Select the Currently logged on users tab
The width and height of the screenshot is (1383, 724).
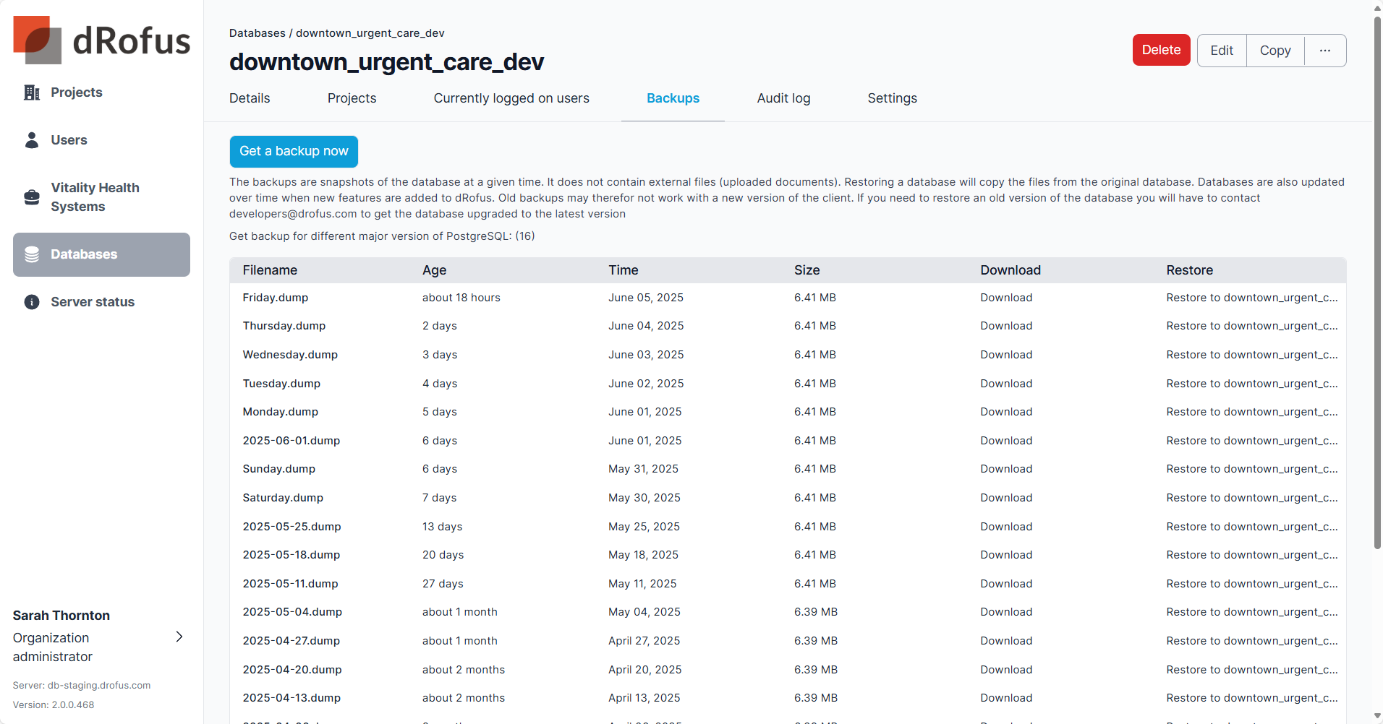[x=511, y=98]
